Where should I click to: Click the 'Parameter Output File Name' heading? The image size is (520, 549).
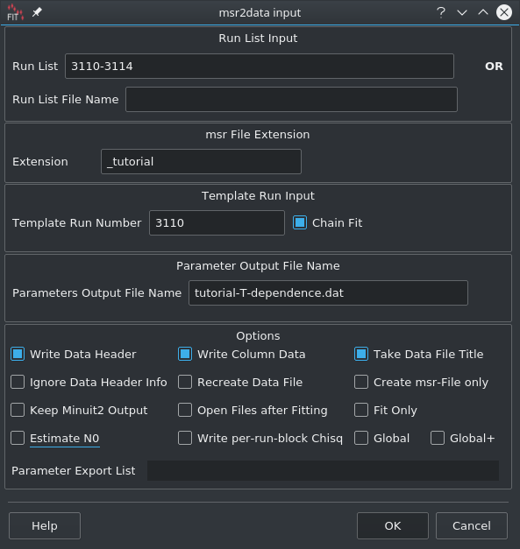click(x=258, y=266)
